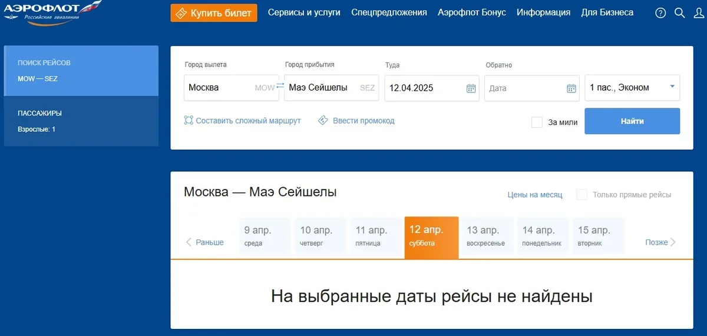Expand passengers and class dropdown

672,87
